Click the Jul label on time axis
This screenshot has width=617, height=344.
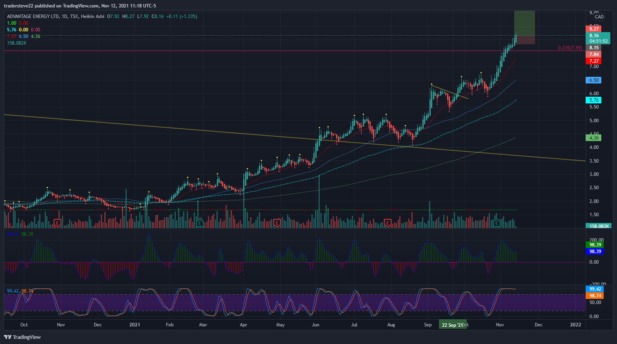pos(354,325)
